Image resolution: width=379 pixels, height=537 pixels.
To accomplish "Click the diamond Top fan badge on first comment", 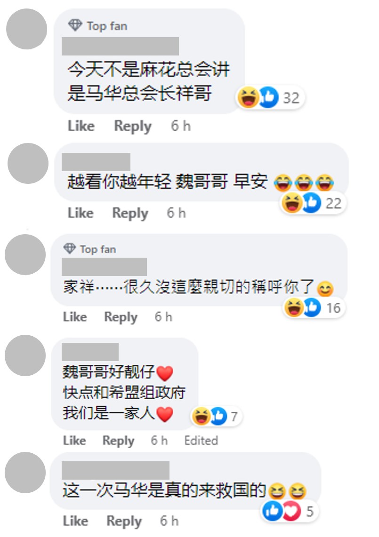I will [75, 25].
